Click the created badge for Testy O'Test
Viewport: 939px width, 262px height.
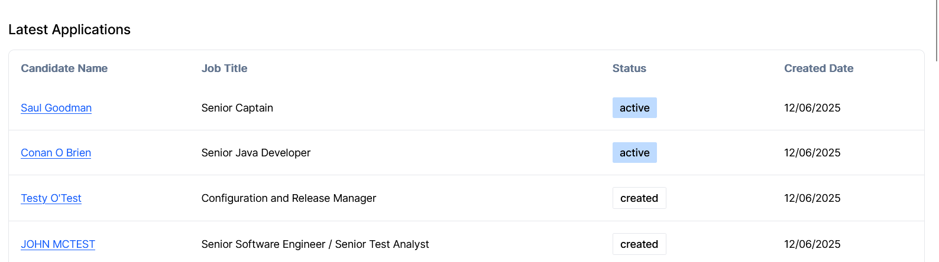pos(639,198)
